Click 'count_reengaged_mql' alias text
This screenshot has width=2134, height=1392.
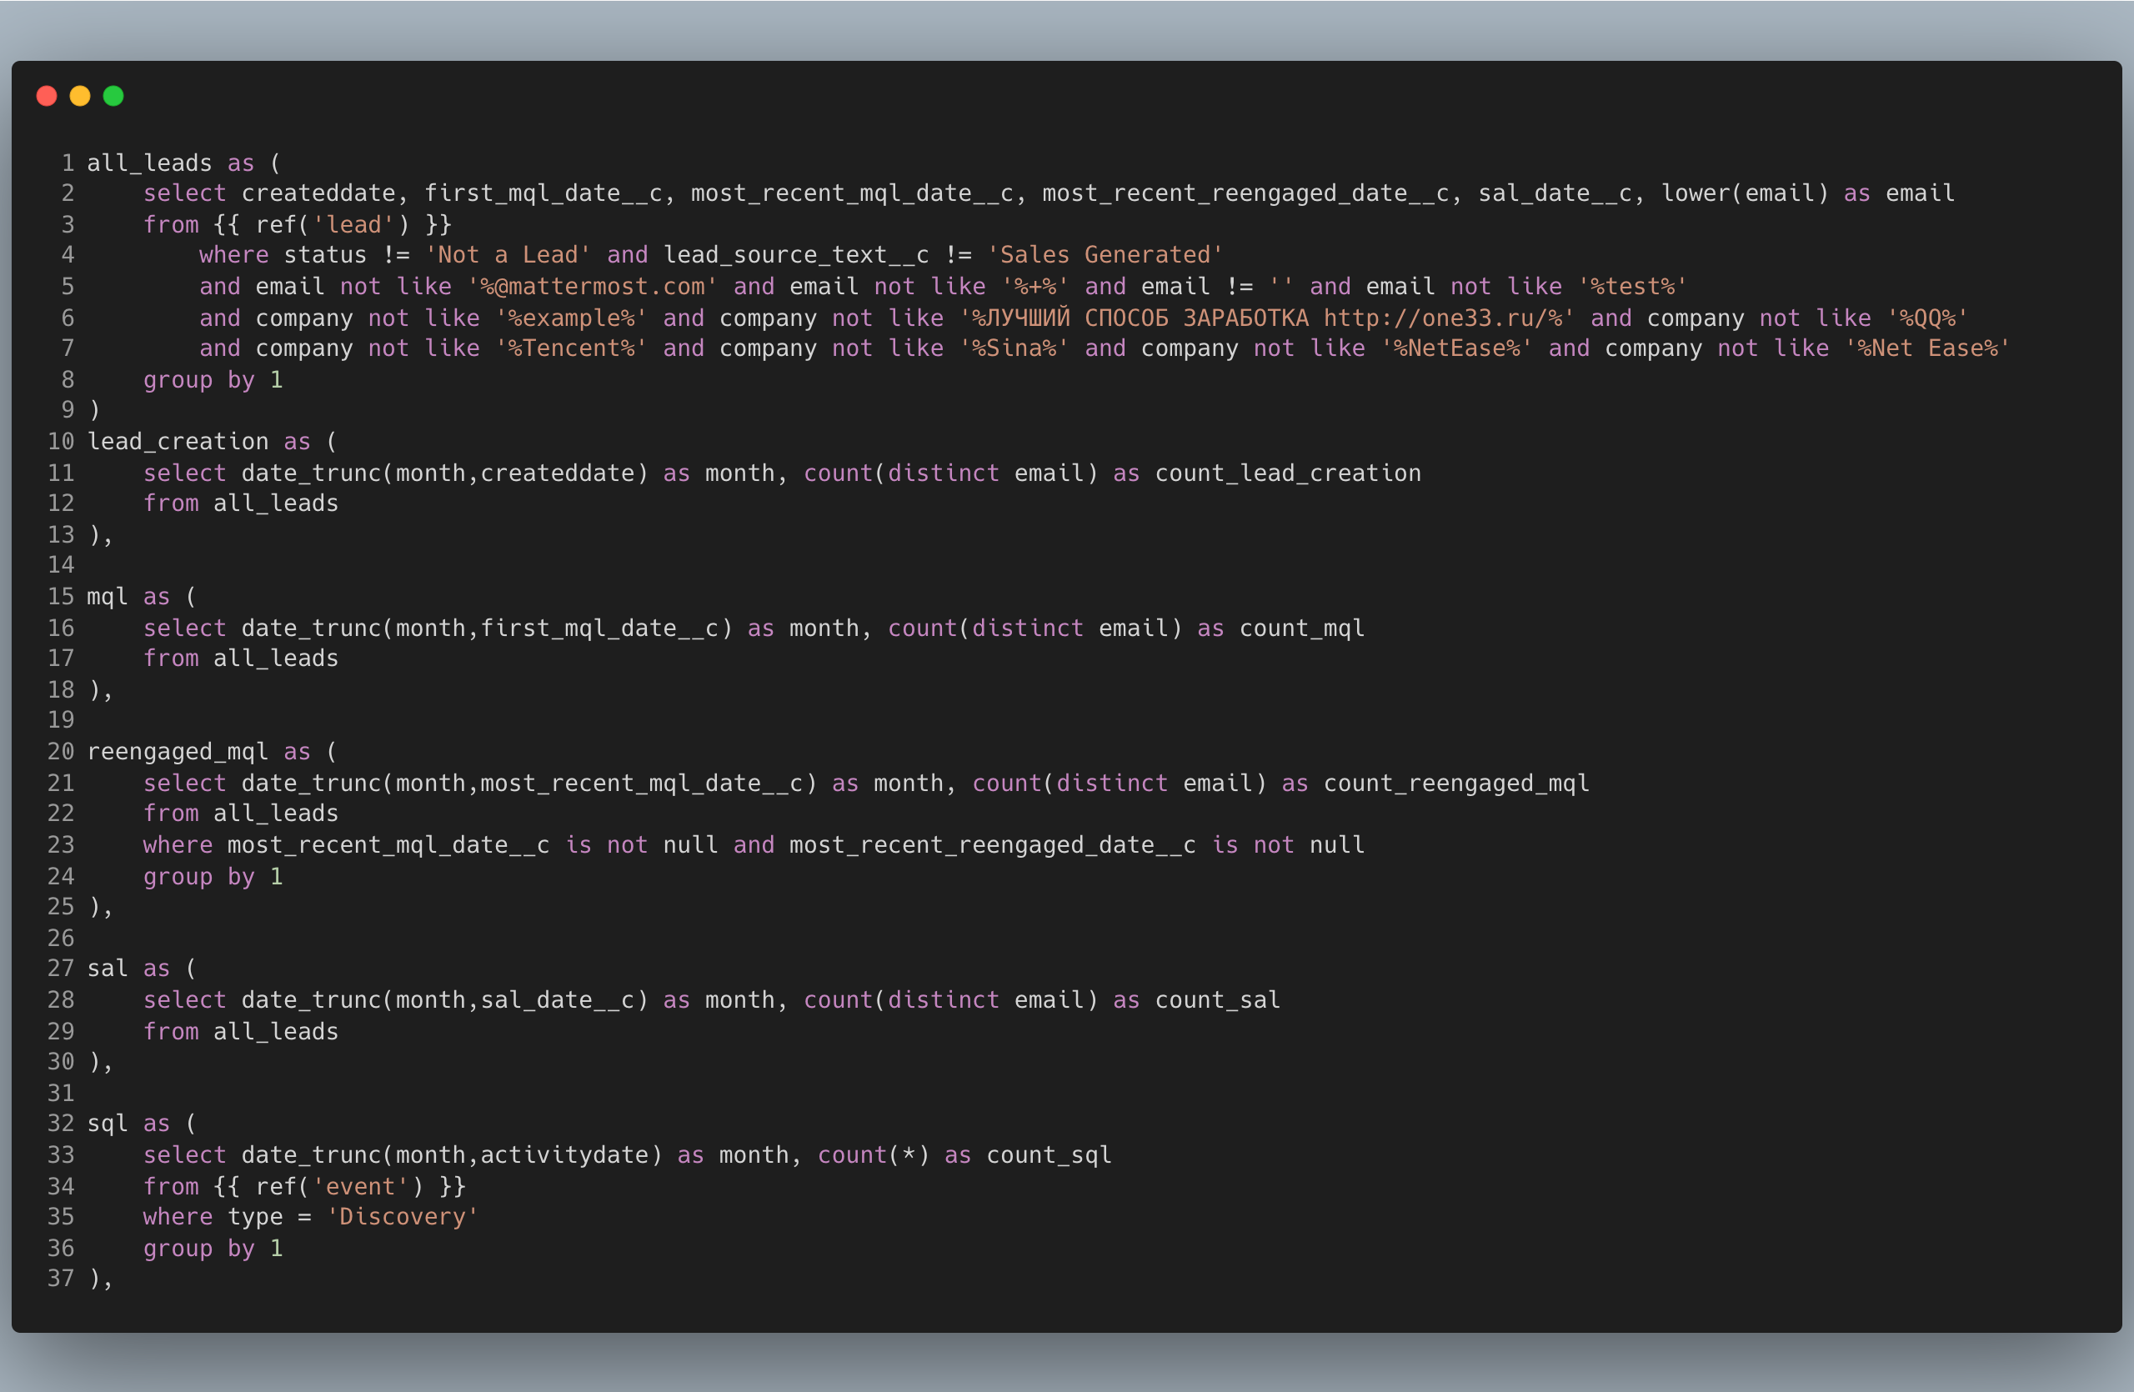point(1456,784)
